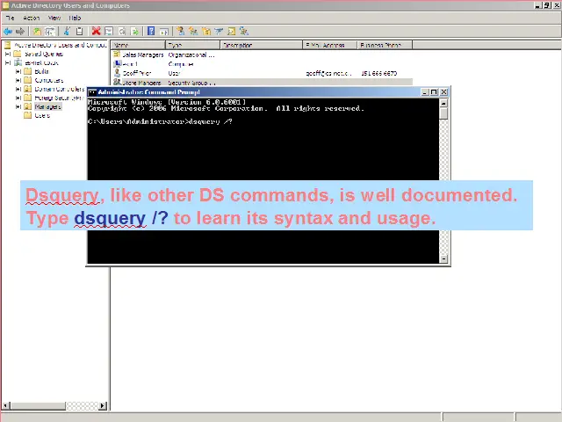Click the Cut scissors toolbar icon
Image resolution: width=562 pixels, height=422 pixels.
[x=67, y=32]
